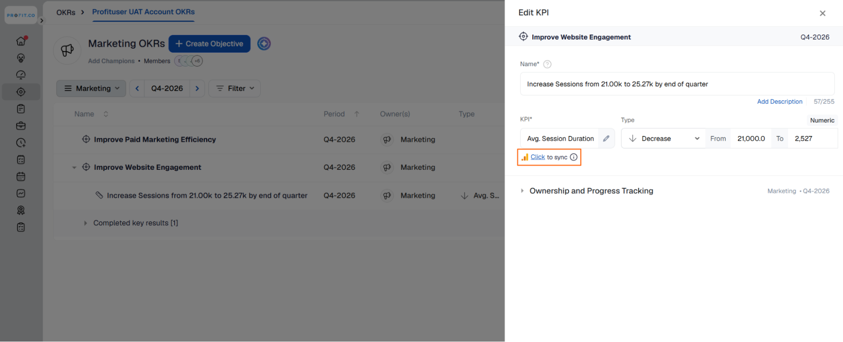Screen dimensions: 843x342
Task: Click the Q4-2026 period selector
Action: tap(167, 88)
